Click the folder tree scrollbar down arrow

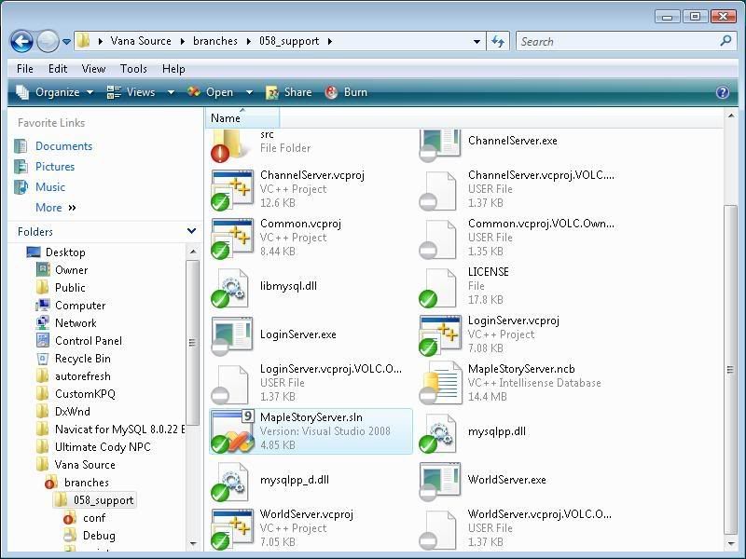click(193, 543)
